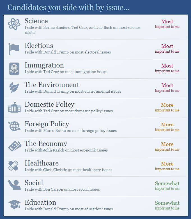Click the Education graduation cap icon
This screenshot has height=219, width=191.
14,204
